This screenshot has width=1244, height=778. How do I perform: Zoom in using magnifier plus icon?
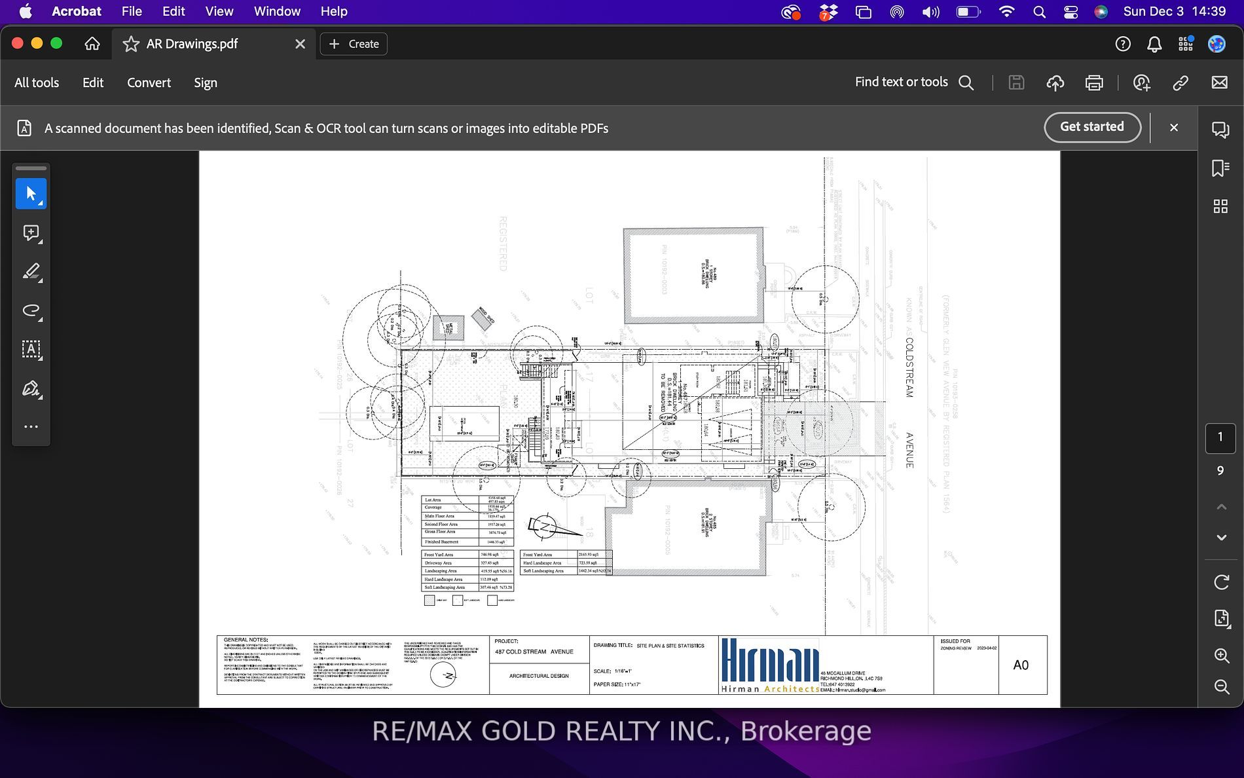click(x=1221, y=656)
